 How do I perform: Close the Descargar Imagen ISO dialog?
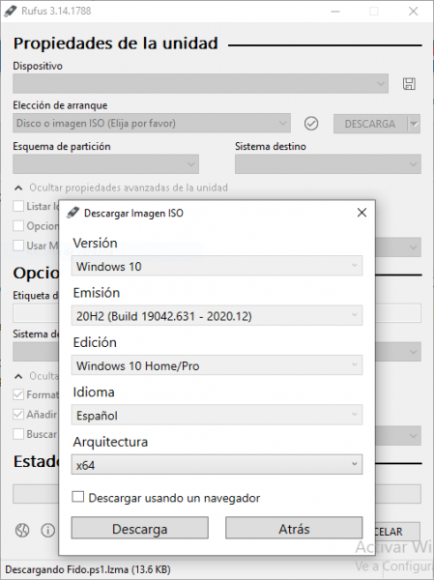pos(362,213)
